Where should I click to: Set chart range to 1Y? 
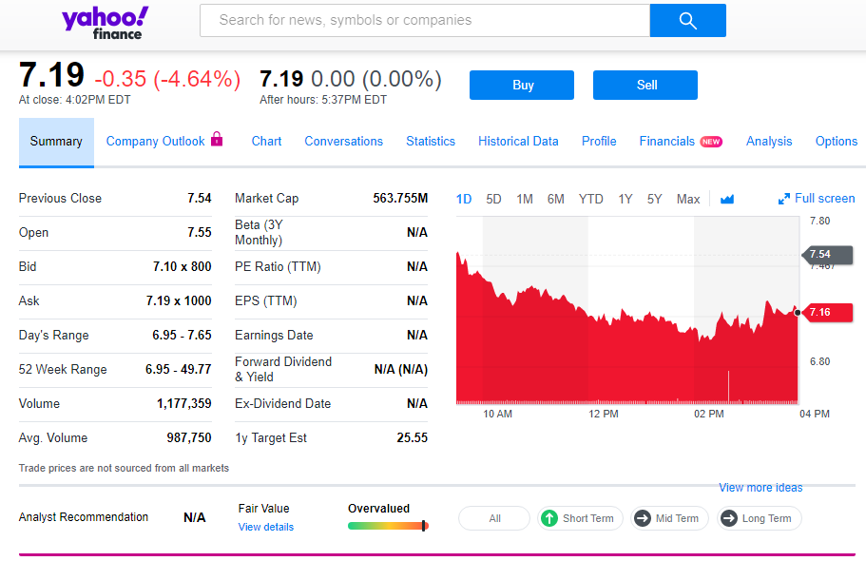click(x=625, y=199)
